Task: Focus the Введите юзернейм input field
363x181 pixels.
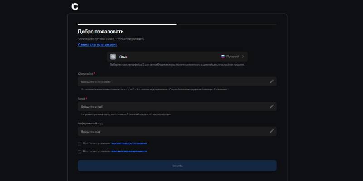Action: [x=177, y=82]
